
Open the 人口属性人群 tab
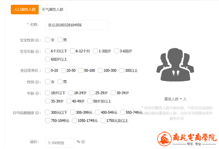click(x=25, y=10)
